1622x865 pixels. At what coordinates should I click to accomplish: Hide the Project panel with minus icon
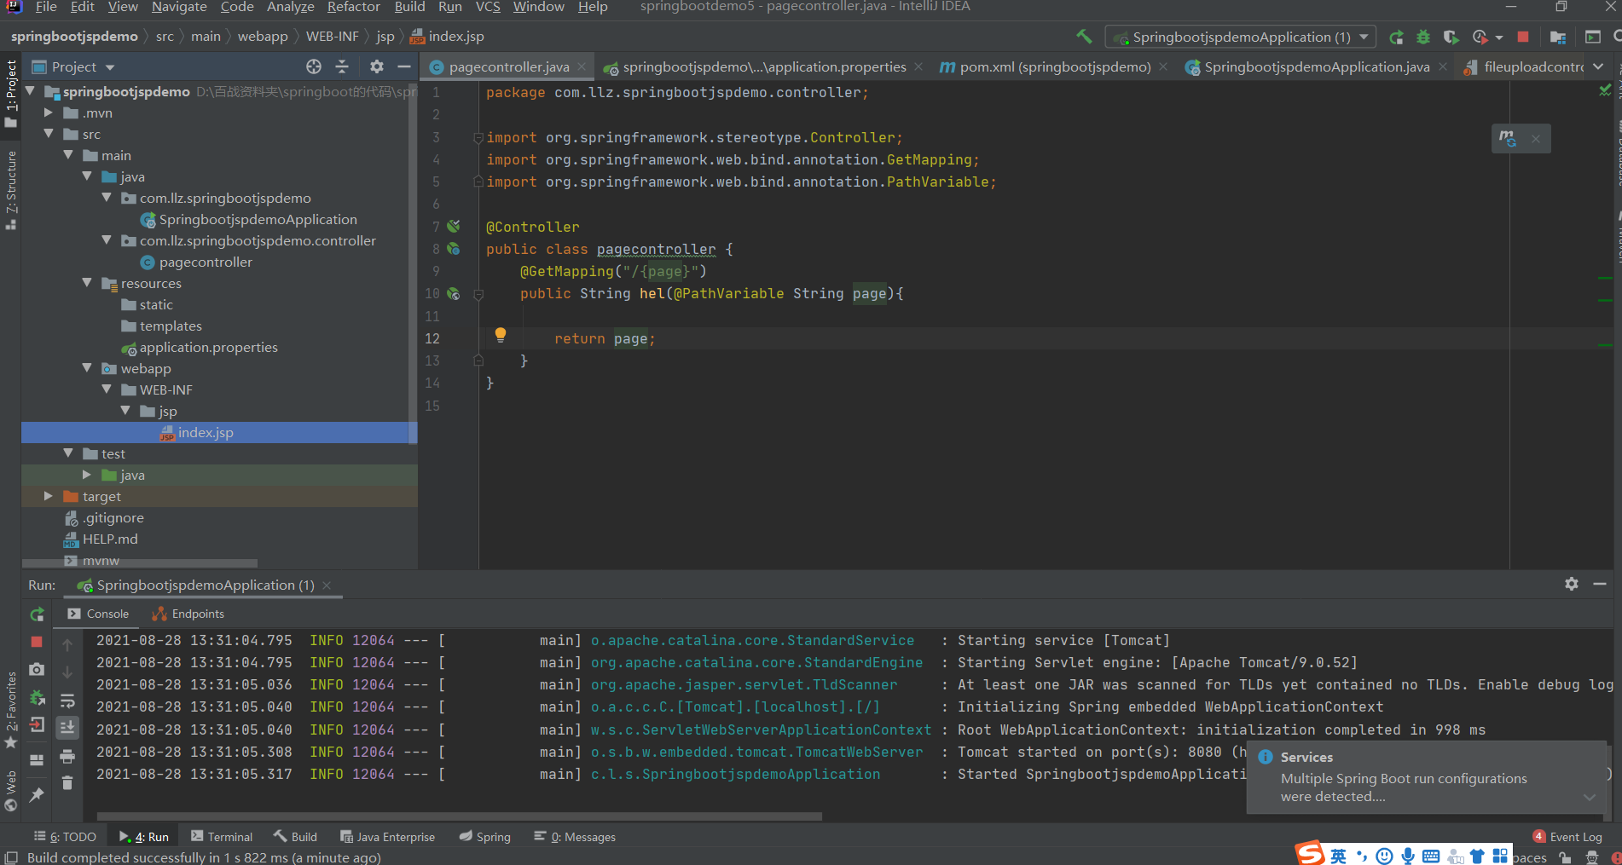click(x=404, y=66)
